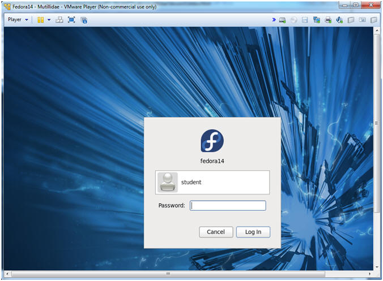Expand the power options dropdown arrow
The width and height of the screenshot is (383, 281).
(49, 20)
